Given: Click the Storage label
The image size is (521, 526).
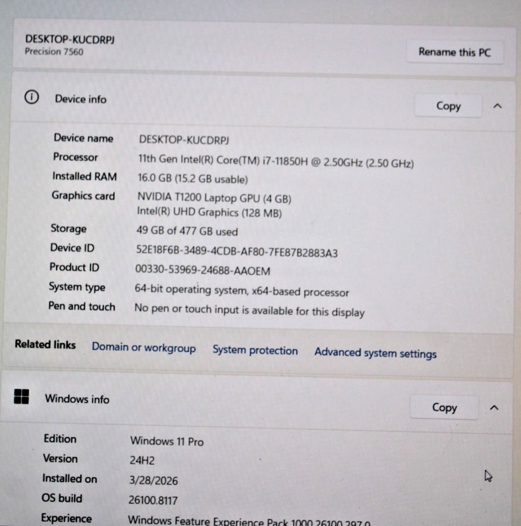Looking at the screenshot, I should pyautogui.click(x=68, y=228).
